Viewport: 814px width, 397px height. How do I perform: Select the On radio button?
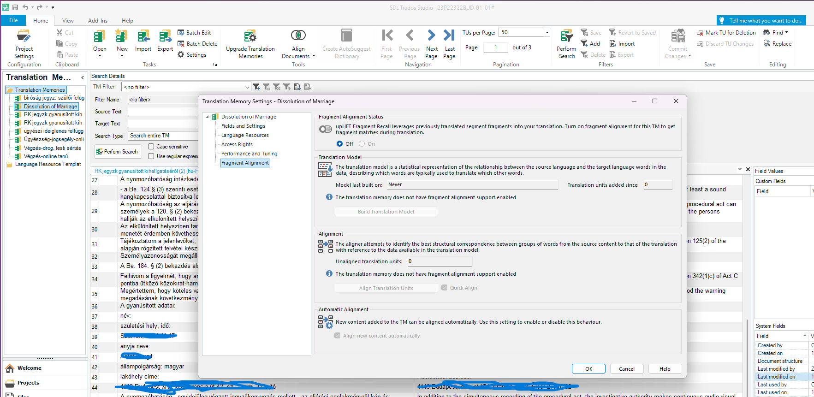tap(362, 144)
